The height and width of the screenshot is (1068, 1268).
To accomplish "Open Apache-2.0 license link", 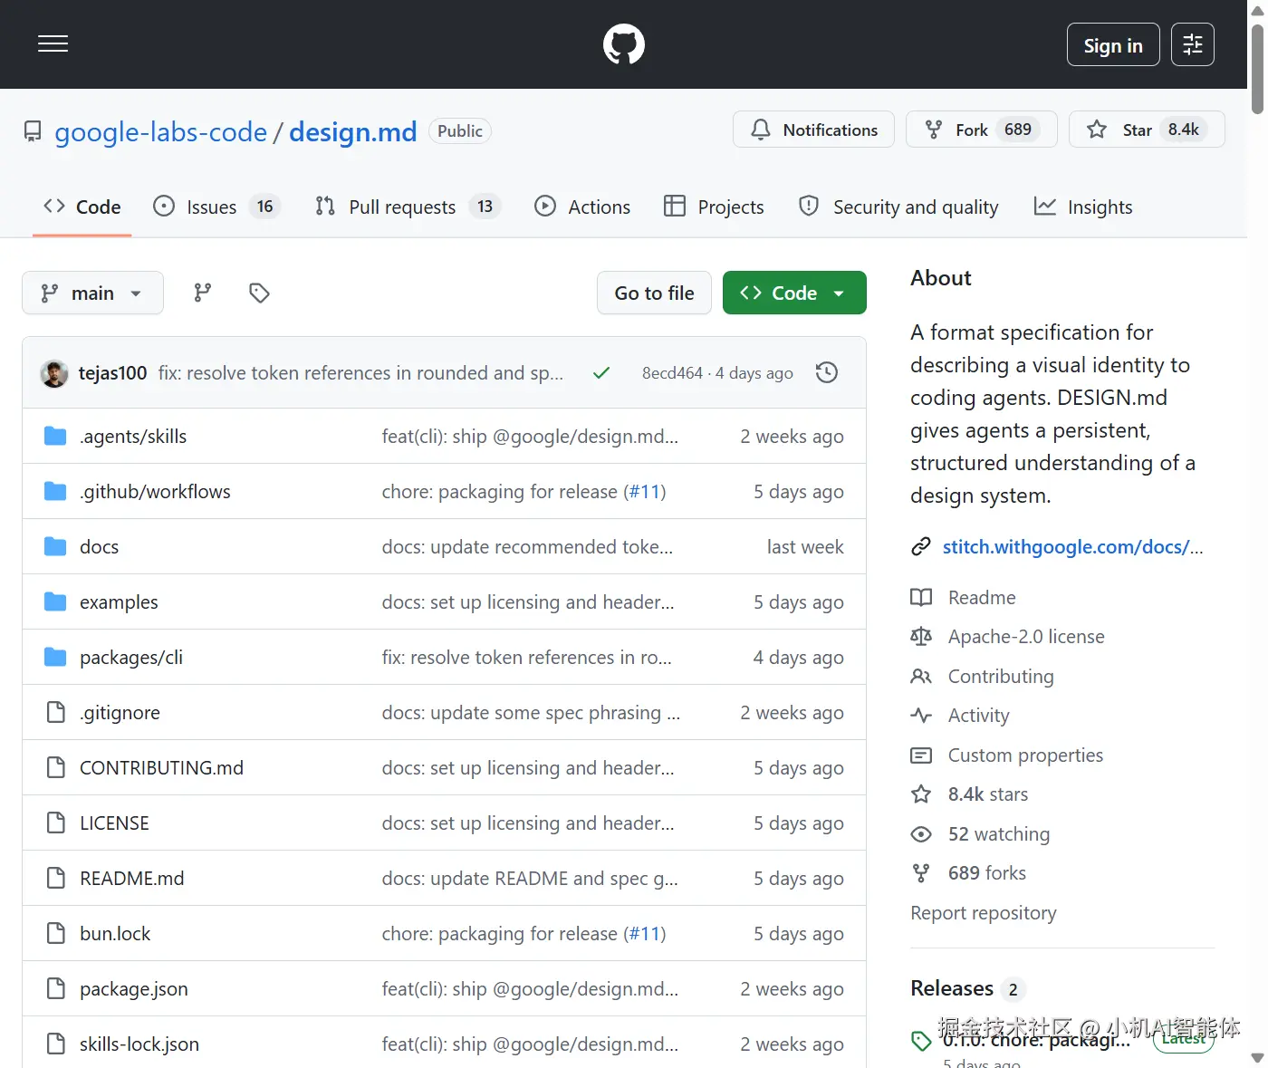I will pos(1026,637).
